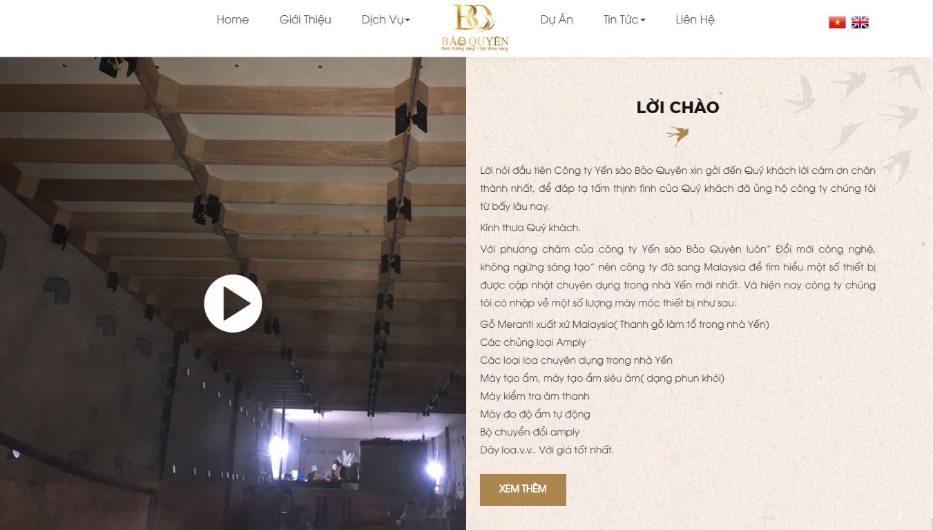933x530 pixels.
Task: Open the Home menu item
Action: click(233, 19)
